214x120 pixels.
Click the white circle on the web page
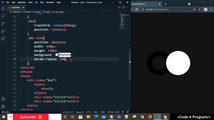(x=178, y=63)
